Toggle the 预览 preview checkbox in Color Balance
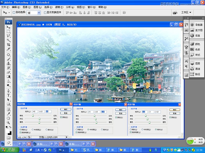Image resolution: width=205 pixels, height=153 pixels. click(x=61, y=117)
